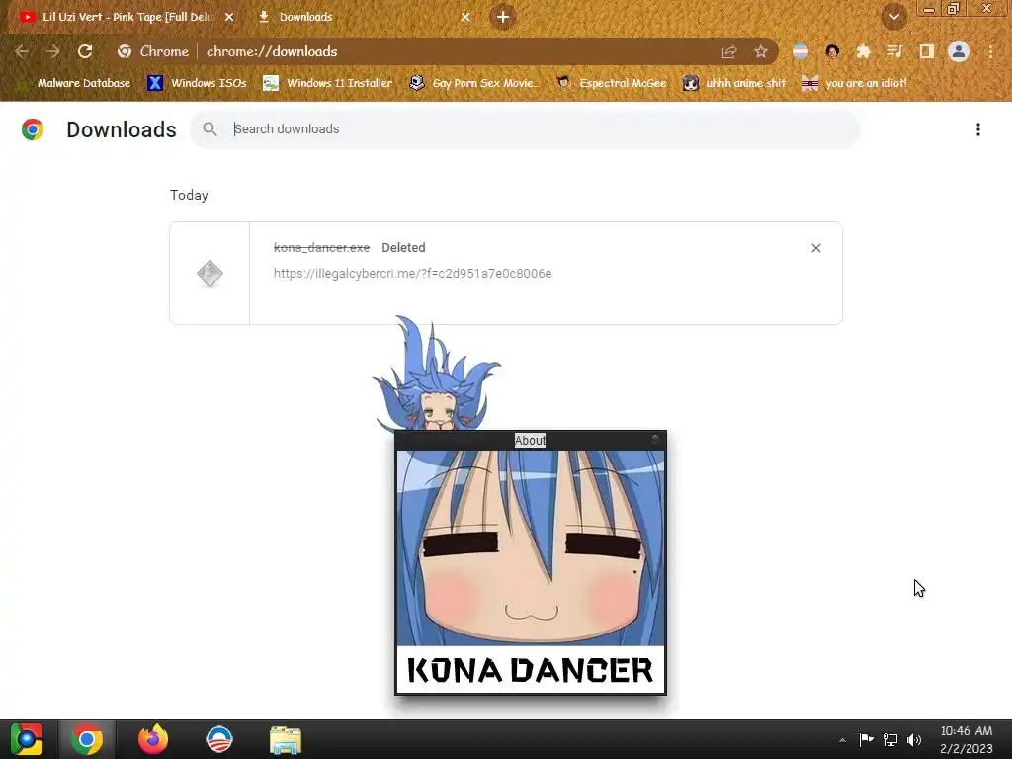Screen dimensions: 1012x759
Task: Click the blue-haired Kona dancer character
Action: point(436,375)
